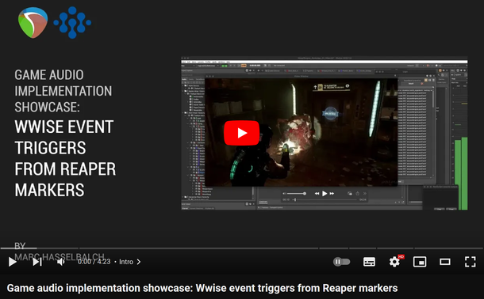Click the red YouTube play button overlay
This screenshot has width=484, height=299.
click(x=242, y=133)
